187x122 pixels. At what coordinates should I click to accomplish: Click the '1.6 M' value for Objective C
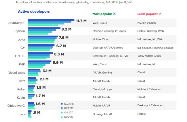pos(40,104)
